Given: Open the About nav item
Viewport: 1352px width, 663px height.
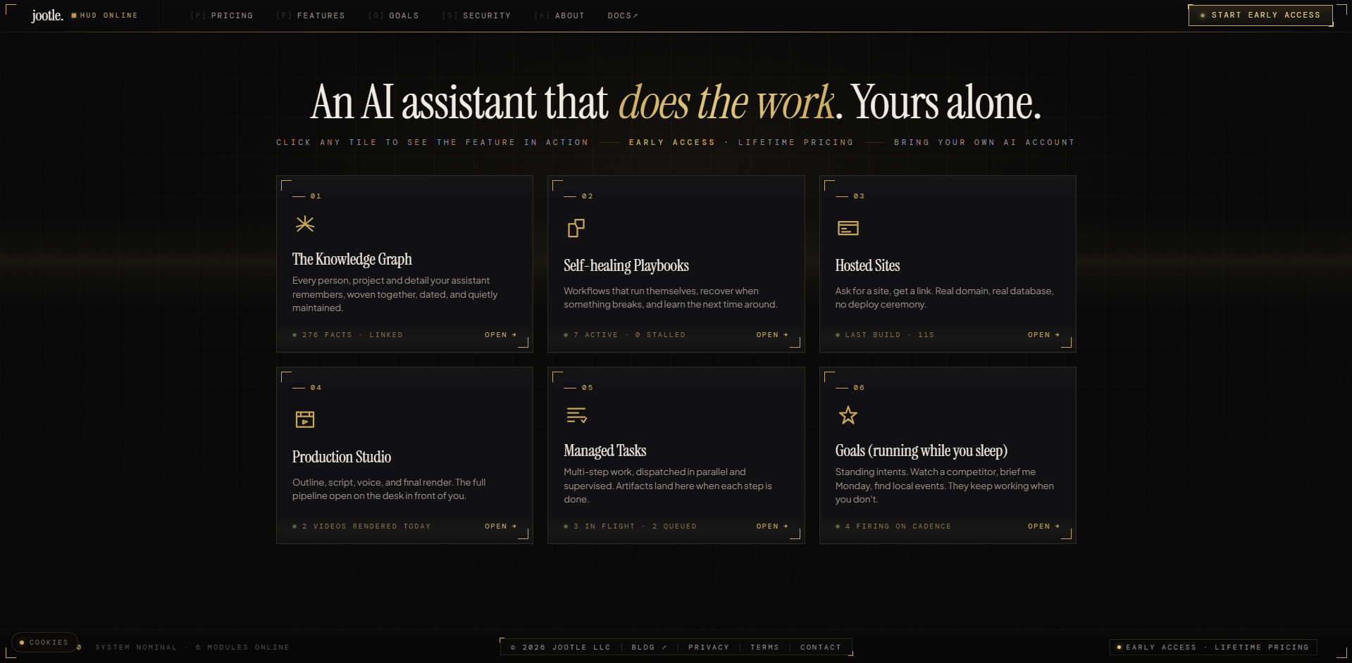Looking at the screenshot, I should tap(559, 15).
